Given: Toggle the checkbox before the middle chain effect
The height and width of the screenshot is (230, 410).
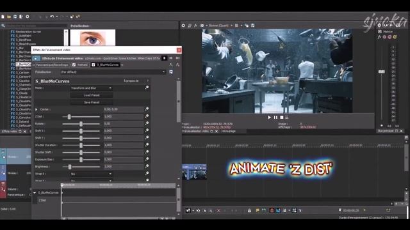Looking at the screenshot, I should 74,65.
